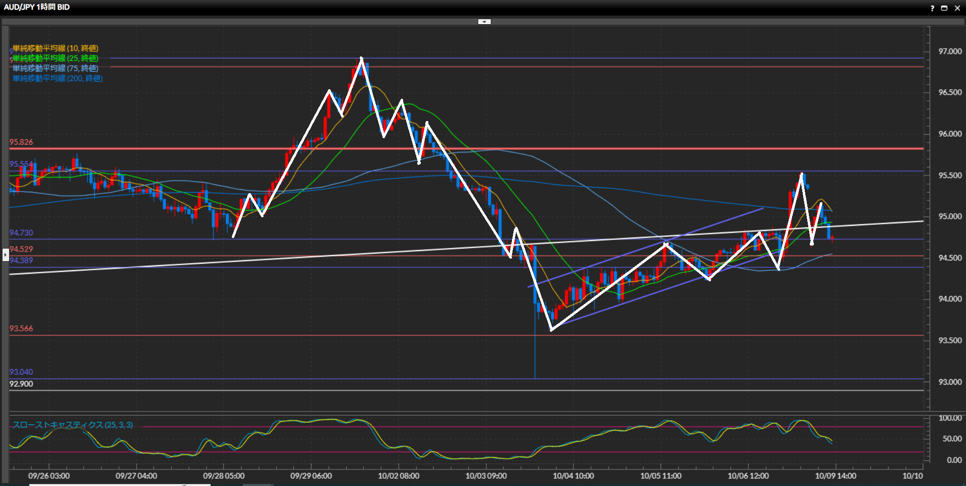Click the スローストキャスティクス (25, 3, 3) label

(73, 425)
